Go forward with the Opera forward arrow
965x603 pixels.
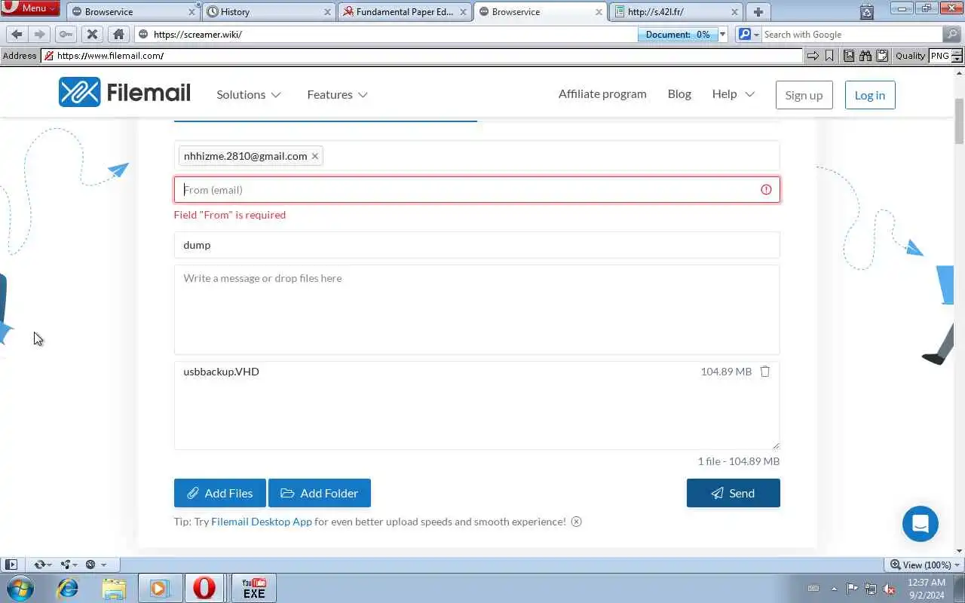click(x=40, y=34)
